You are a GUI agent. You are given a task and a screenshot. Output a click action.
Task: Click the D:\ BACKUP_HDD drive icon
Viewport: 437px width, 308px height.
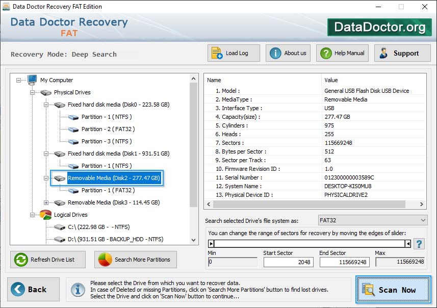(x=60, y=239)
